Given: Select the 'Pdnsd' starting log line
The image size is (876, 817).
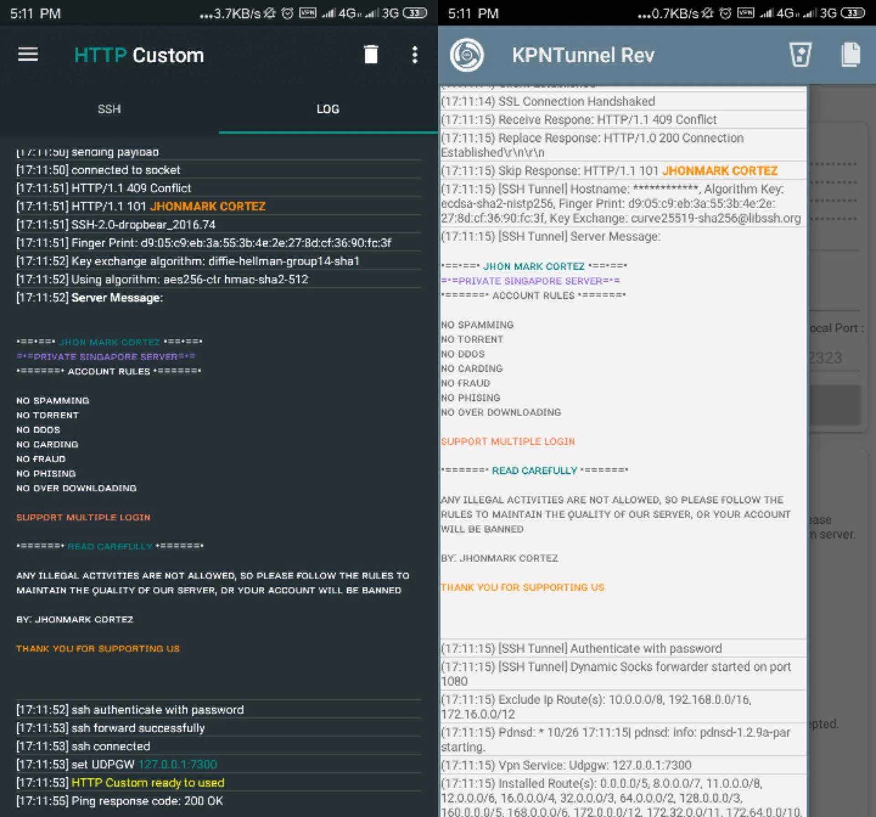Looking at the screenshot, I should point(623,739).
